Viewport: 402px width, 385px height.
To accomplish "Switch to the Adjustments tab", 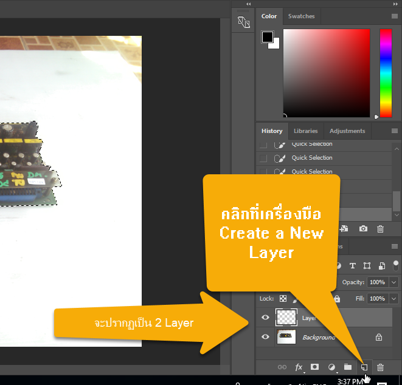I will coord(347,131).
